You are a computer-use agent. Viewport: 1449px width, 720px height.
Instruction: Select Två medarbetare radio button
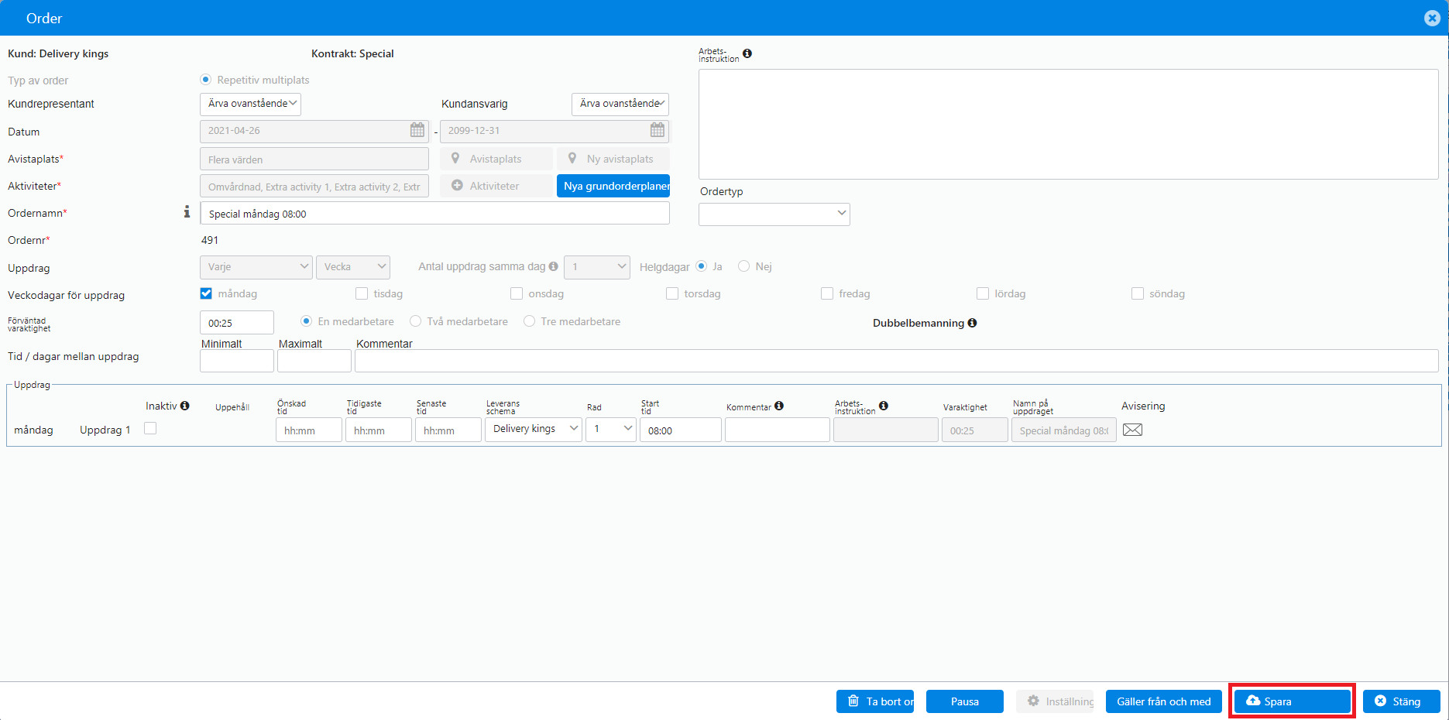(x=416, y=321)
